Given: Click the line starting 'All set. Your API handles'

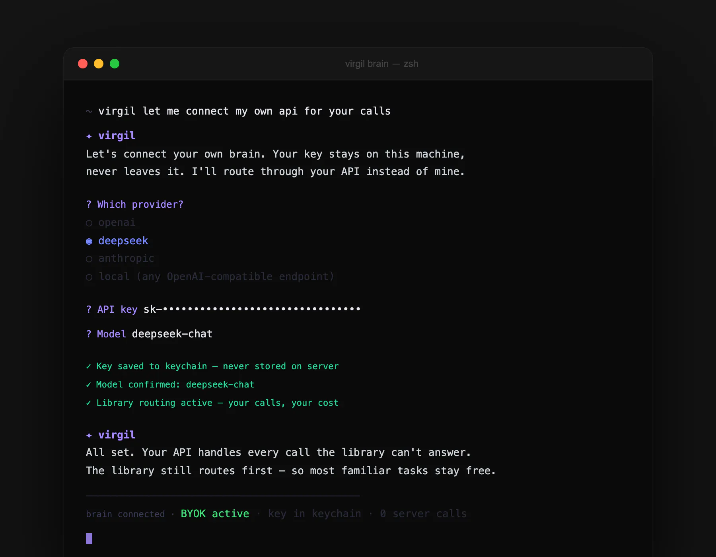Looking at the screenshot, I should pos(278,452).
